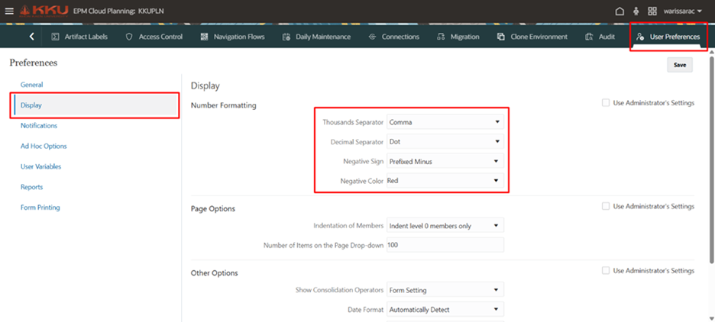Switch to the Navigation Flows tab
Viewport: 715px width, 322px height.
pyautogui.click(x=232, y=37)
